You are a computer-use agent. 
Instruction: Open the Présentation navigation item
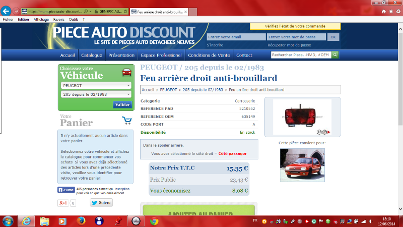click(121, 55)
